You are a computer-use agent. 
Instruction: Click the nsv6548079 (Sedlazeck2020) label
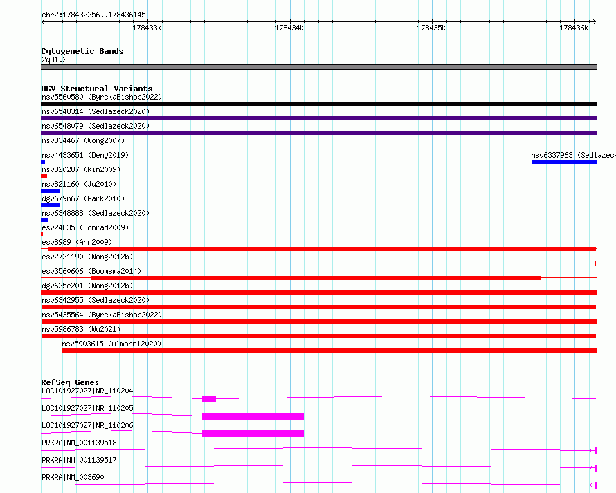96,126
